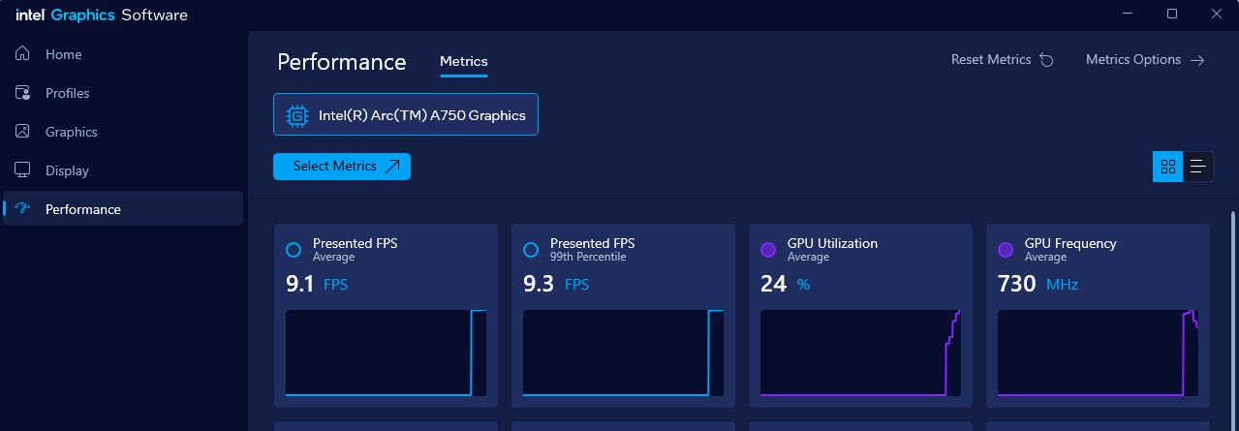Click the Performance gauge icon
This screenshot has width=1239, height=431.
(24, 209)
